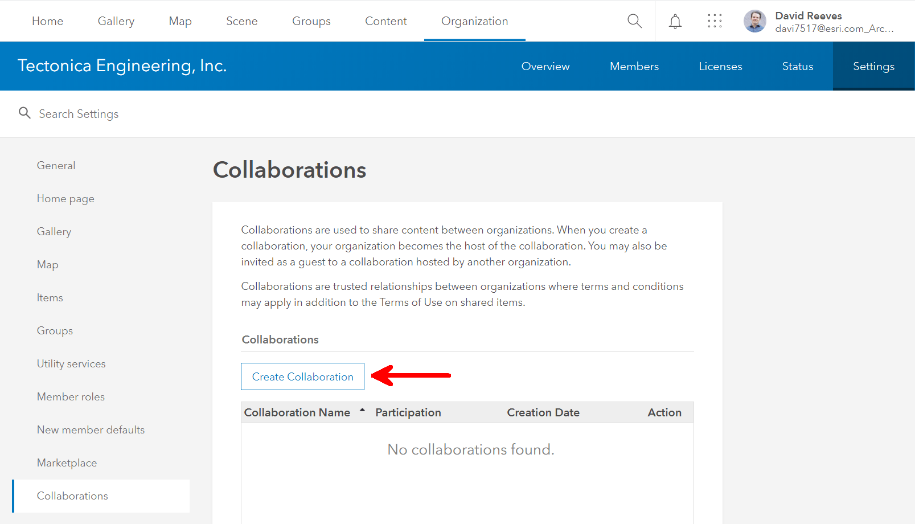This screenshot has height=524, width=915.
Task: Open the Content page from top navigation
Action: click(385, 21)
